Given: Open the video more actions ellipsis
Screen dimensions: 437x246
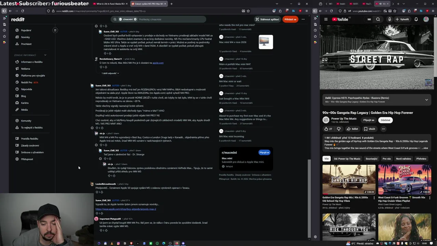Looking at the screenshot, I should pyautogui.click(x=383, y=129).
